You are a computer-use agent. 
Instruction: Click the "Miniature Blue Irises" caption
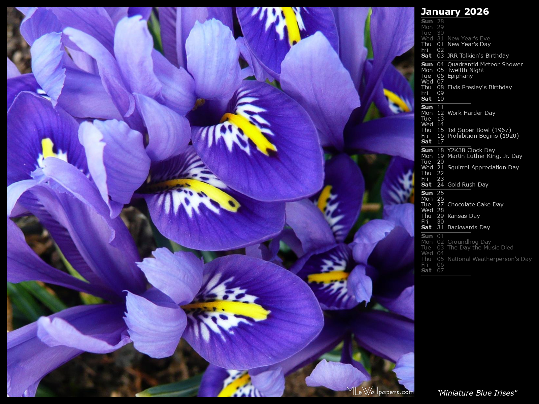[x=477, y=393]
